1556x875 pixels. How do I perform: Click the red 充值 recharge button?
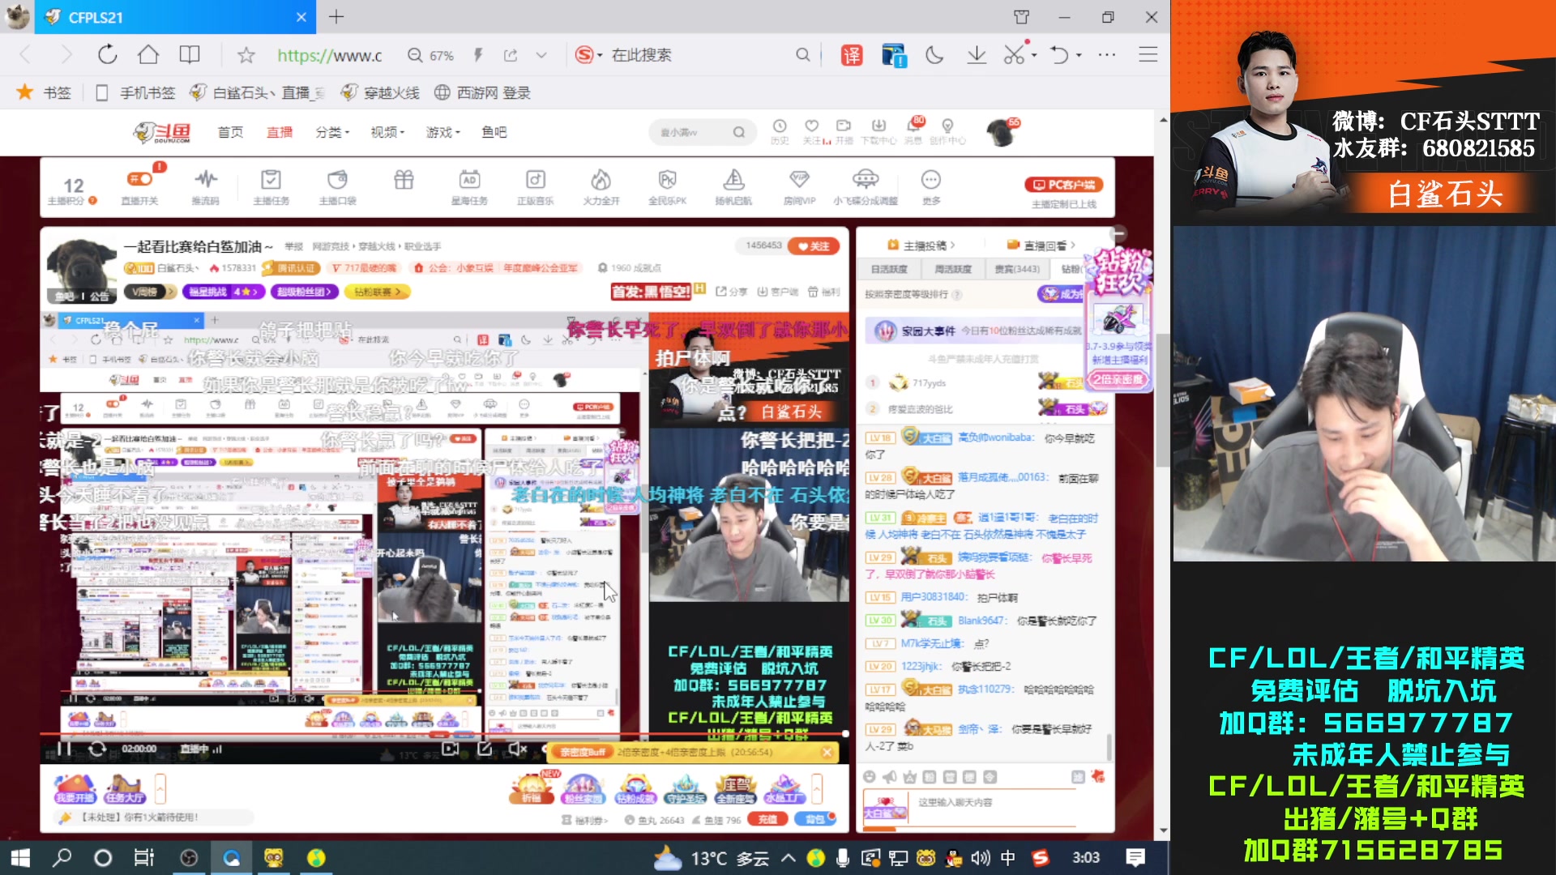click(x=767, y=819)
